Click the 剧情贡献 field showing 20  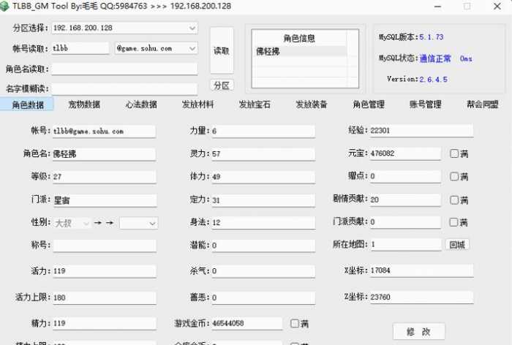point(405,200)
